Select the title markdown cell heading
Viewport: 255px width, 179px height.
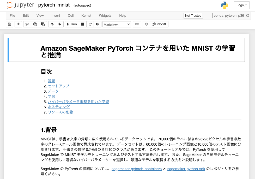tap(138, 51)
